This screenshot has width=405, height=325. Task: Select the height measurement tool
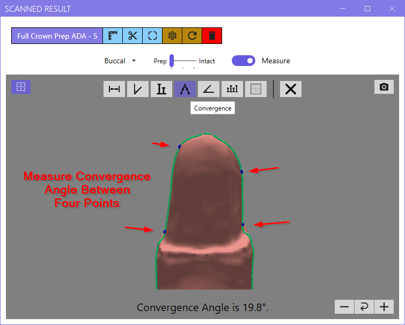pyautogui.click(x=161, y=89)
